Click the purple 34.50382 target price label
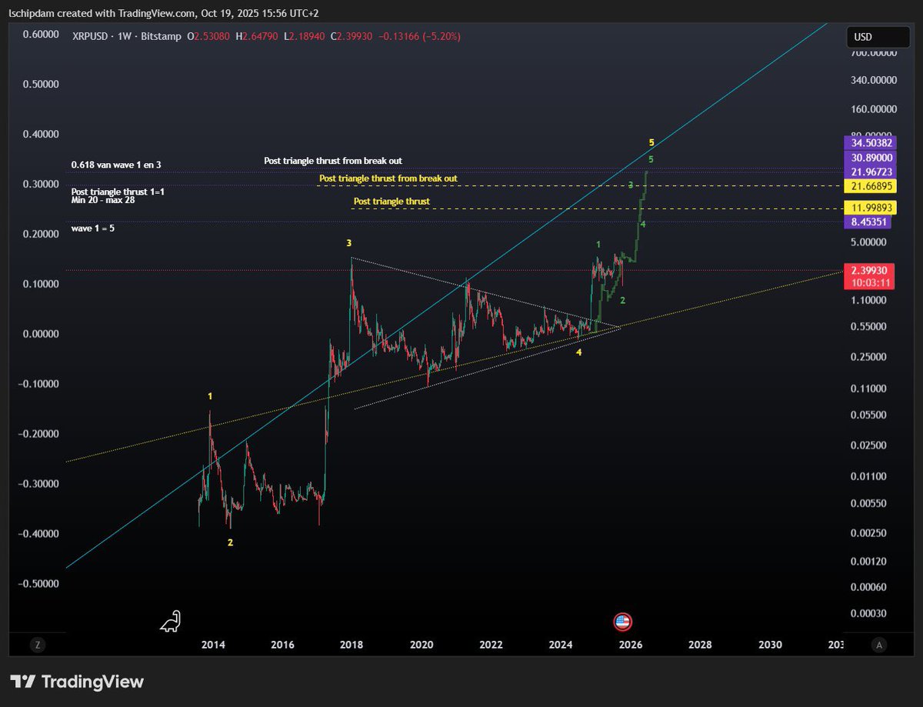This screenshot has width=923, height=707. pos(872,144)
